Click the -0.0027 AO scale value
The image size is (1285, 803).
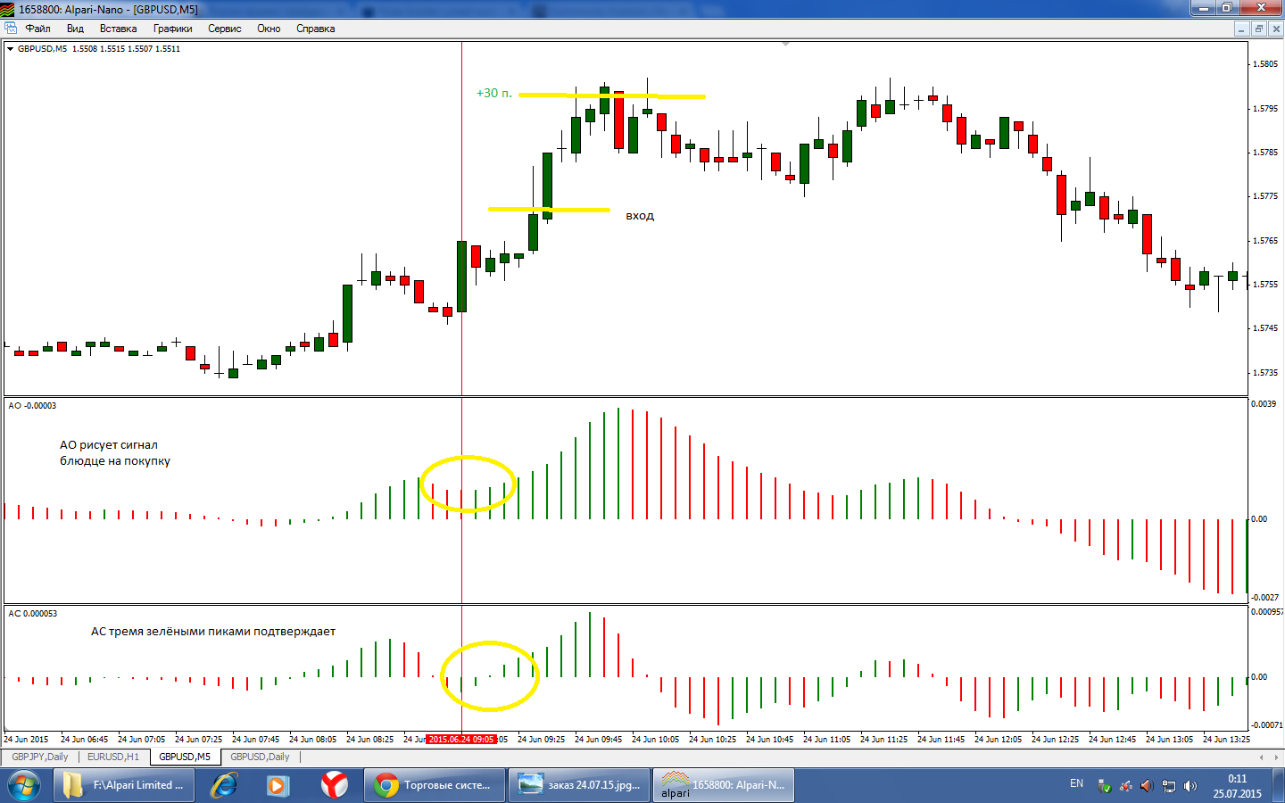click(x=1264, y=598)
